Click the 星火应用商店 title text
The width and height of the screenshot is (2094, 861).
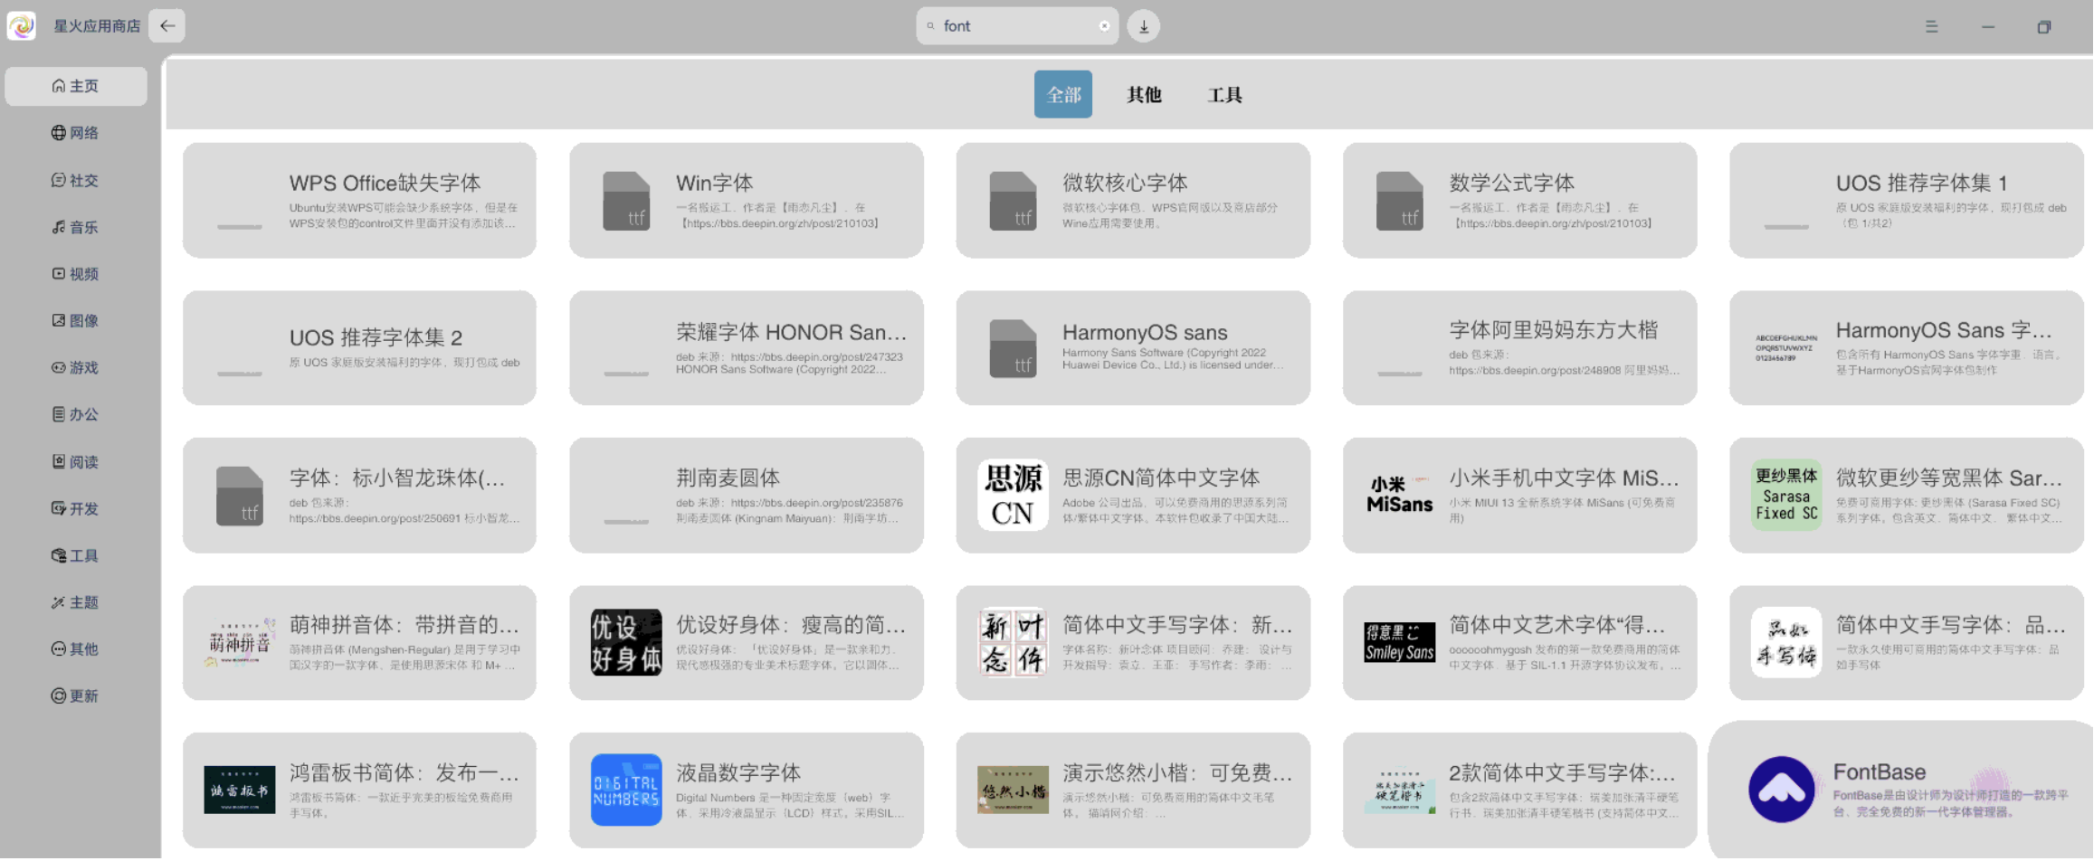coord(97,25)
